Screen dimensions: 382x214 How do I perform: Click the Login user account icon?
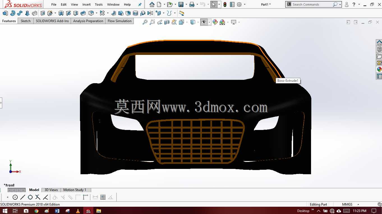[x=347, y=4]
